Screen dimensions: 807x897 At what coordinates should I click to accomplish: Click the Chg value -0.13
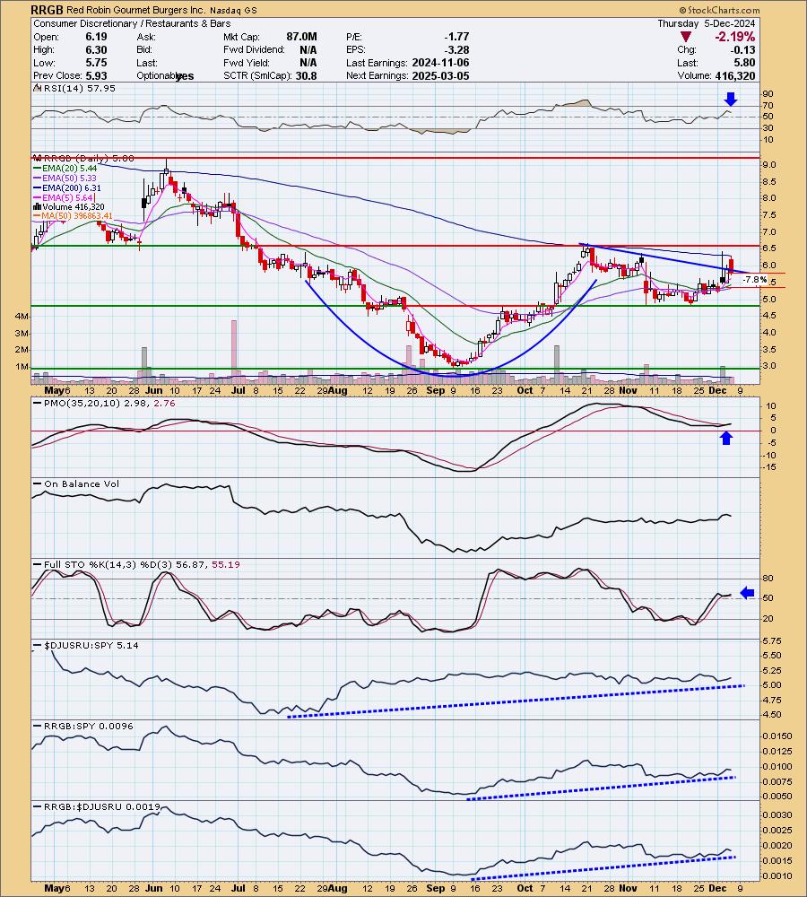click(743, 49)
